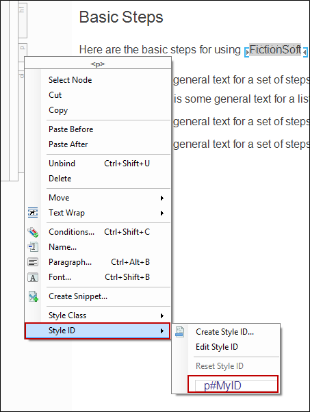Click Create Style ID... option
This screenshot has width=310, height=412.
pos(227,332)
